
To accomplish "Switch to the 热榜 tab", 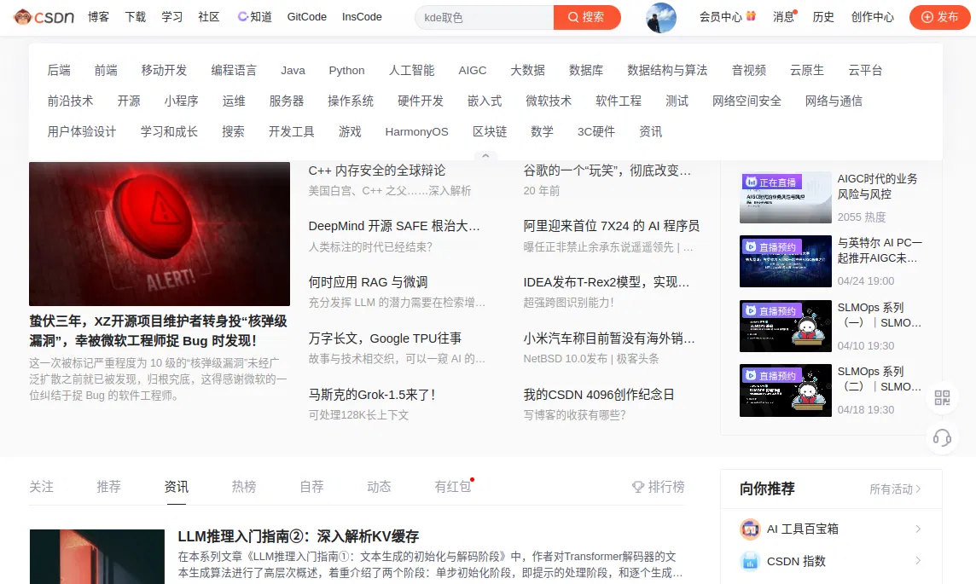I will (x=244, y=487).
